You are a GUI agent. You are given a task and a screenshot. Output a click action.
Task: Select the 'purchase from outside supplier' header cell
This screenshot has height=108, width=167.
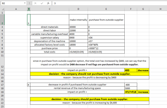pyautogui.click(x=106, y=20)
